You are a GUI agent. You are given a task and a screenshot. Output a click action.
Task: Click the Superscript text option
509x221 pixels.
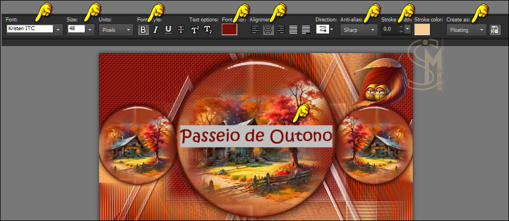point(195,30)
